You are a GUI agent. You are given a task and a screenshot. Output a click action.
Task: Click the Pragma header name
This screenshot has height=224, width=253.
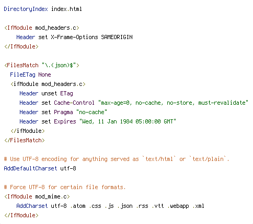63,112
